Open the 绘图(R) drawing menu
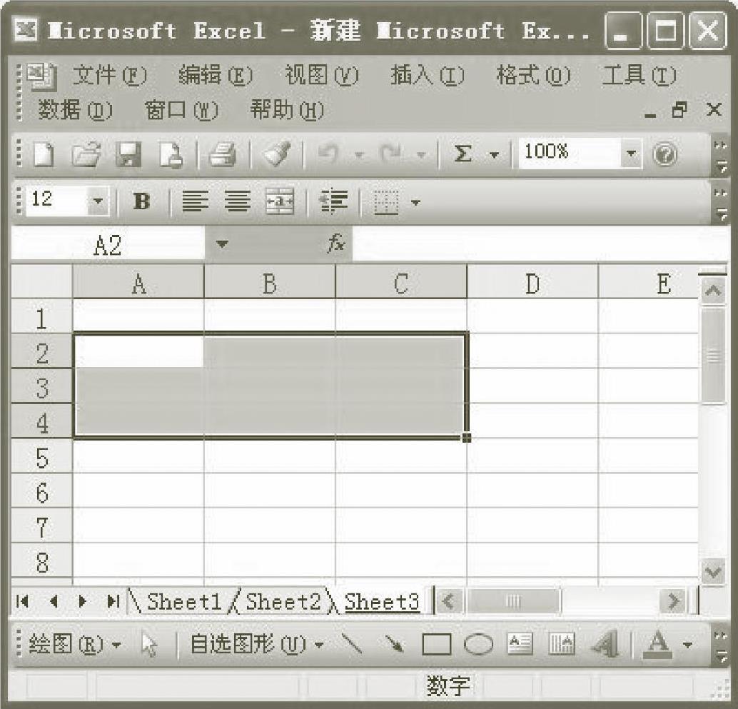 (75, 644)
